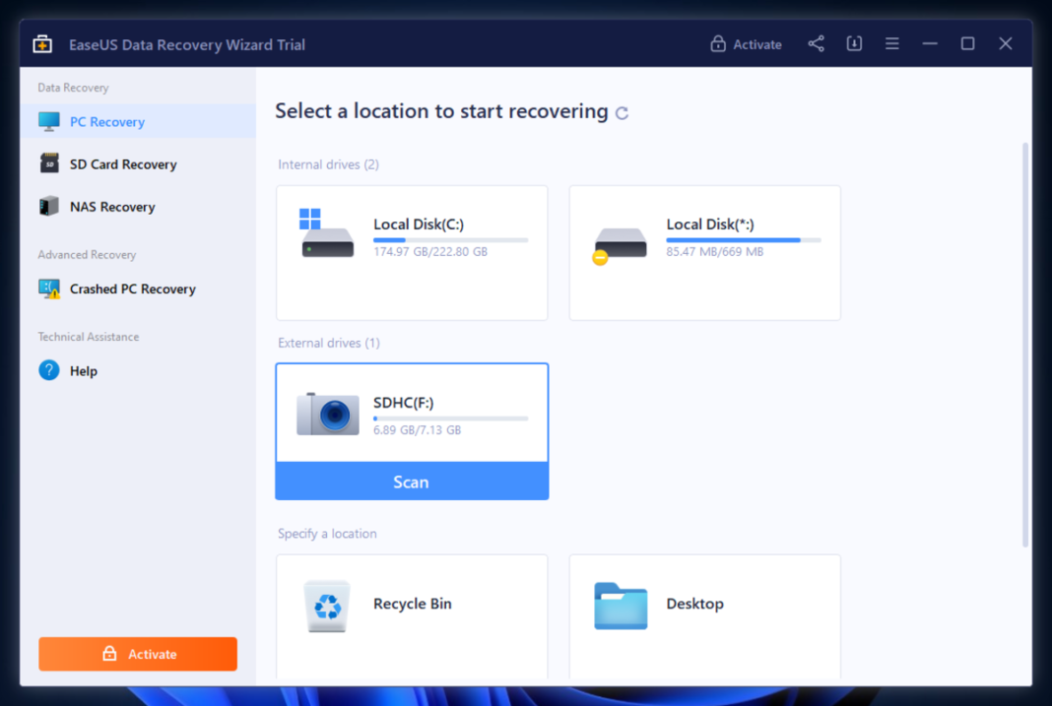
Task: Click the update/download icon in the title bar
Action: (853, 43)
